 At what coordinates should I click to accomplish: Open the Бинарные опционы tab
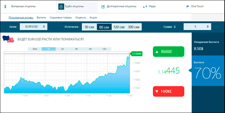23,6
